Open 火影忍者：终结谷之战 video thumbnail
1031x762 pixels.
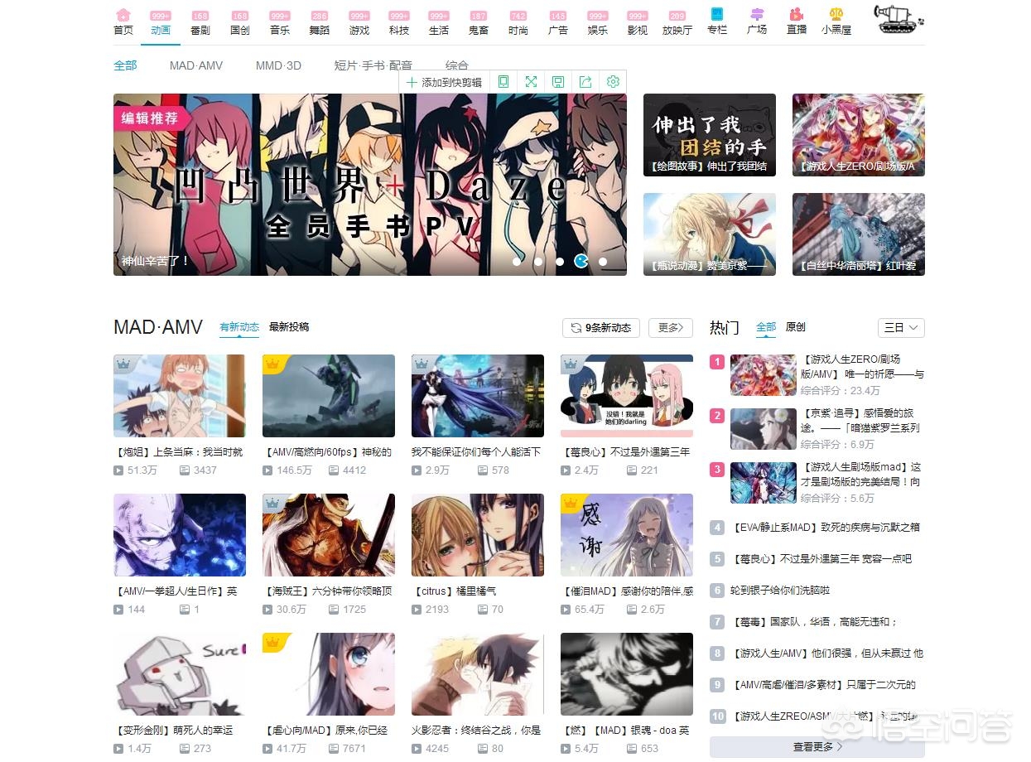click(478, 674)
